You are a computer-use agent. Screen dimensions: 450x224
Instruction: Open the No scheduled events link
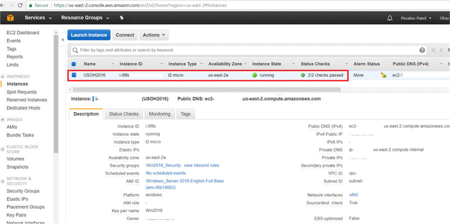(166, 173)
